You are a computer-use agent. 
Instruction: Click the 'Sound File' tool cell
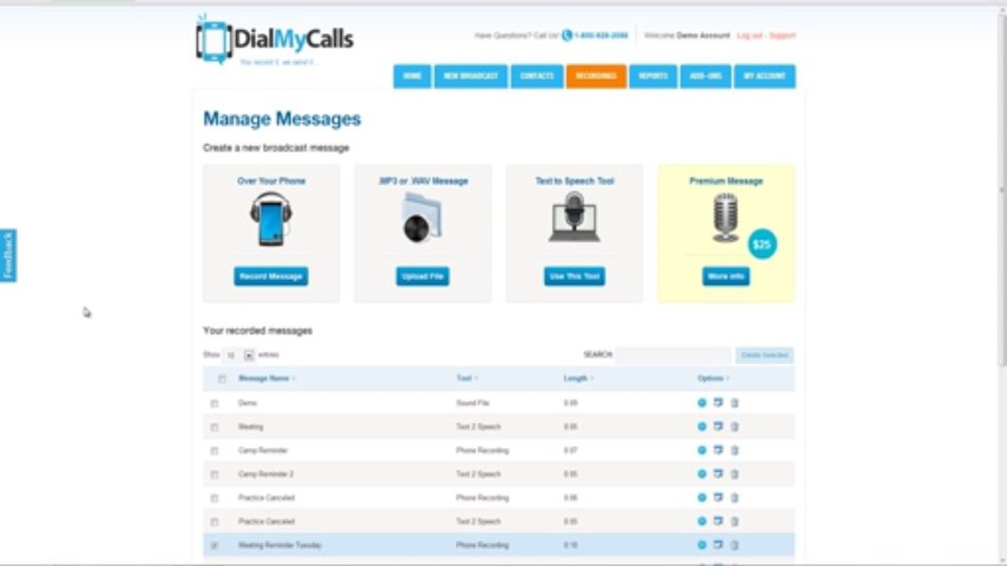coord(472,403)
